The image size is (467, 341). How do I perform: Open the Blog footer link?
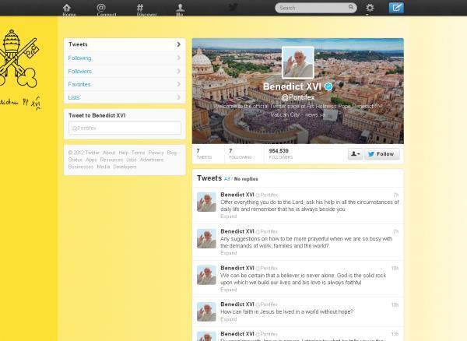point(172,153)
